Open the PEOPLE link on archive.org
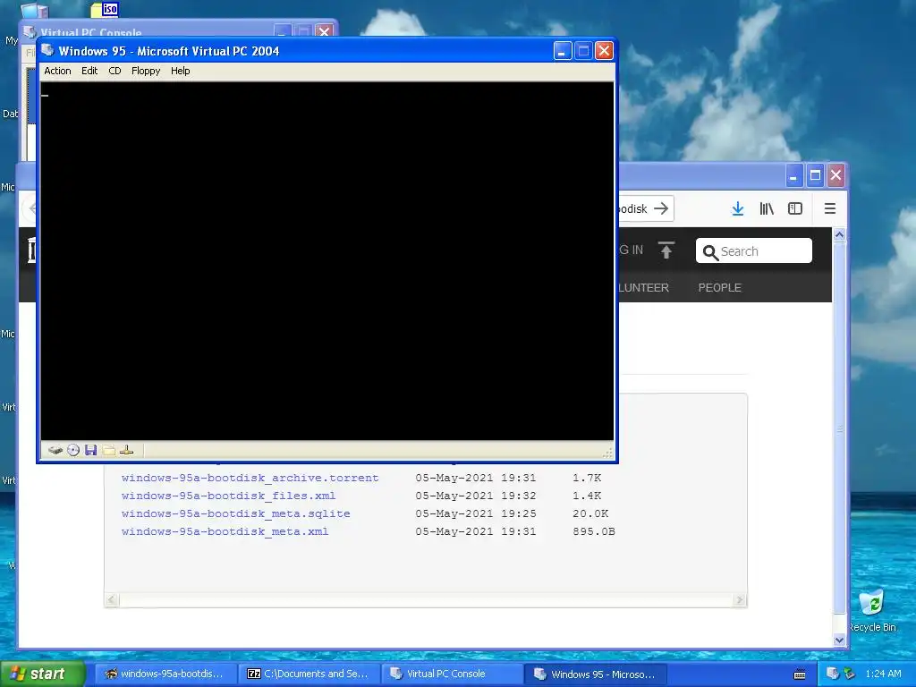Viewport: 916px width, 687px height. (720, 287)
